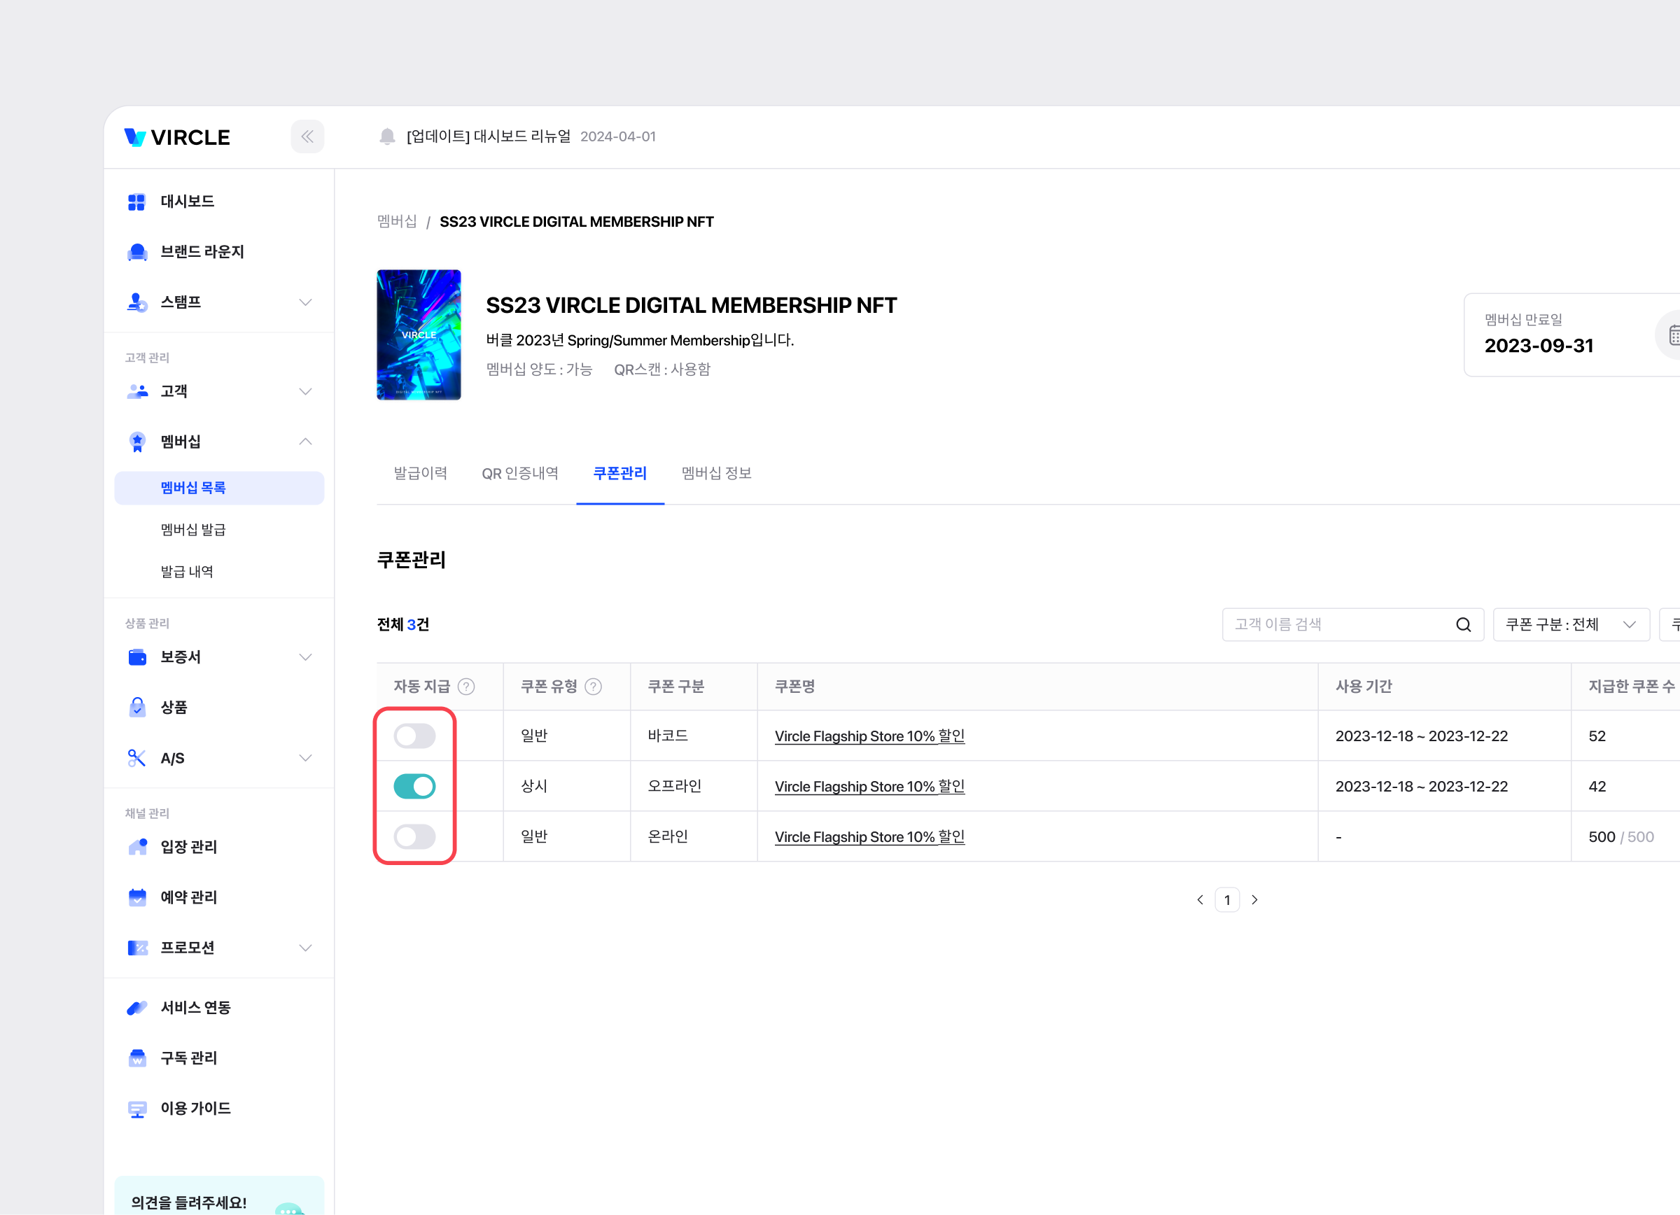Collapse the sidebar with double-chevron icon
The image size is (1680, 1215).
click(x=307, y=137)
